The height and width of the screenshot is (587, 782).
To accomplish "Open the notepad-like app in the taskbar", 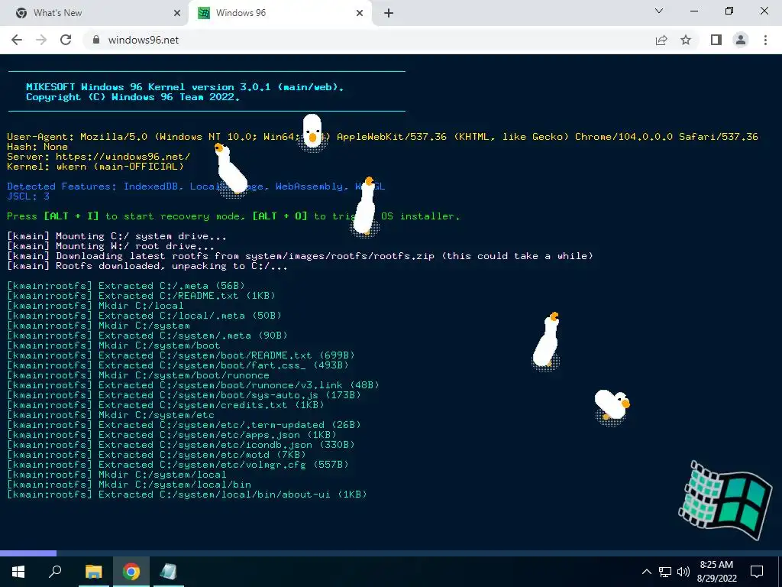I will (x=169, y=572).
